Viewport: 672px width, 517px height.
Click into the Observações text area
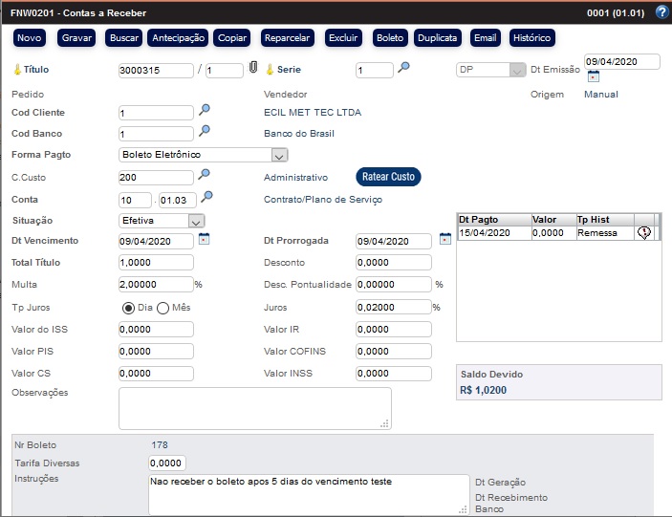[x=254, y=408]
